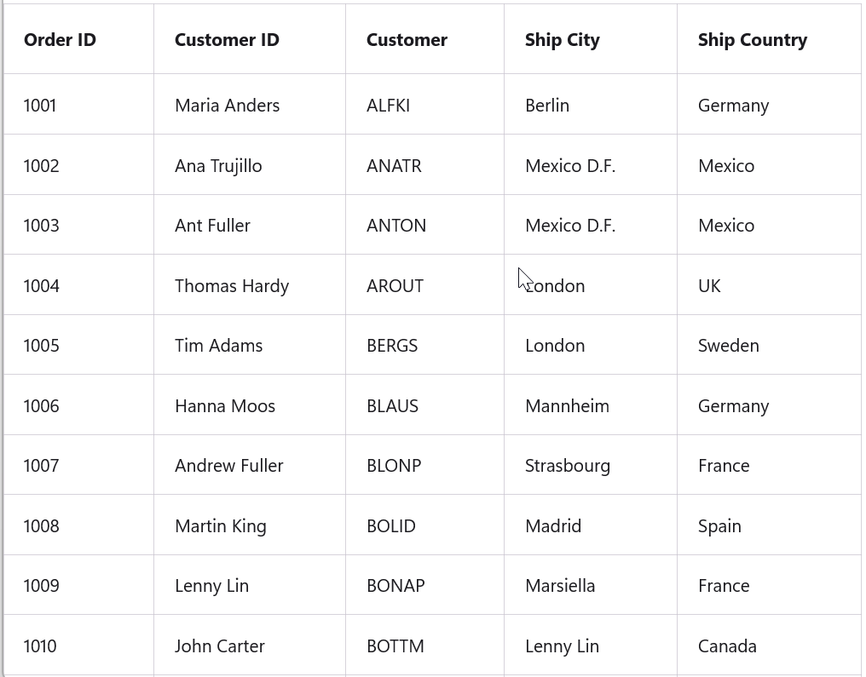Click the Order ID column header
The height and width of the screenshot is (677, 866).
click(60, 40)
